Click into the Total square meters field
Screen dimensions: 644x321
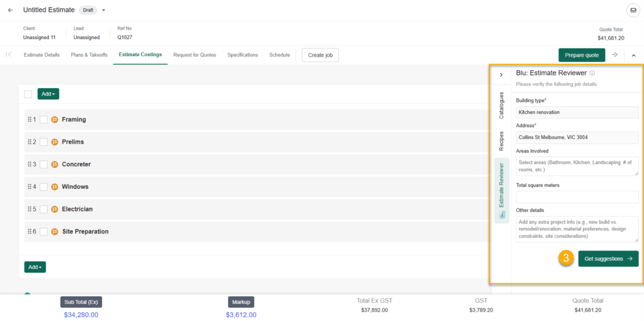(x=577, y=197)
